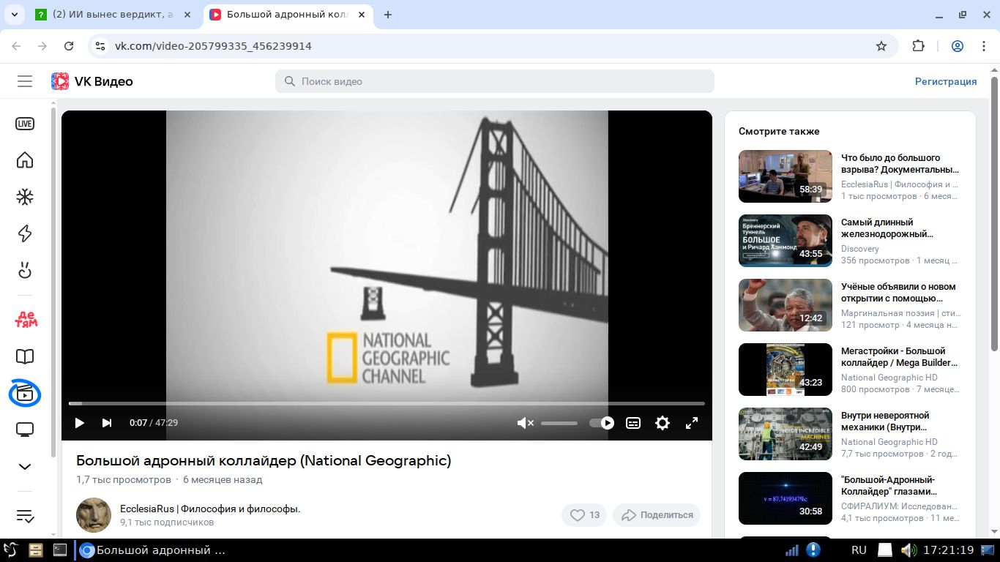Click the Поиск видео search field
This screenshot has width=1000, height=562.
(x=494, y=81)
